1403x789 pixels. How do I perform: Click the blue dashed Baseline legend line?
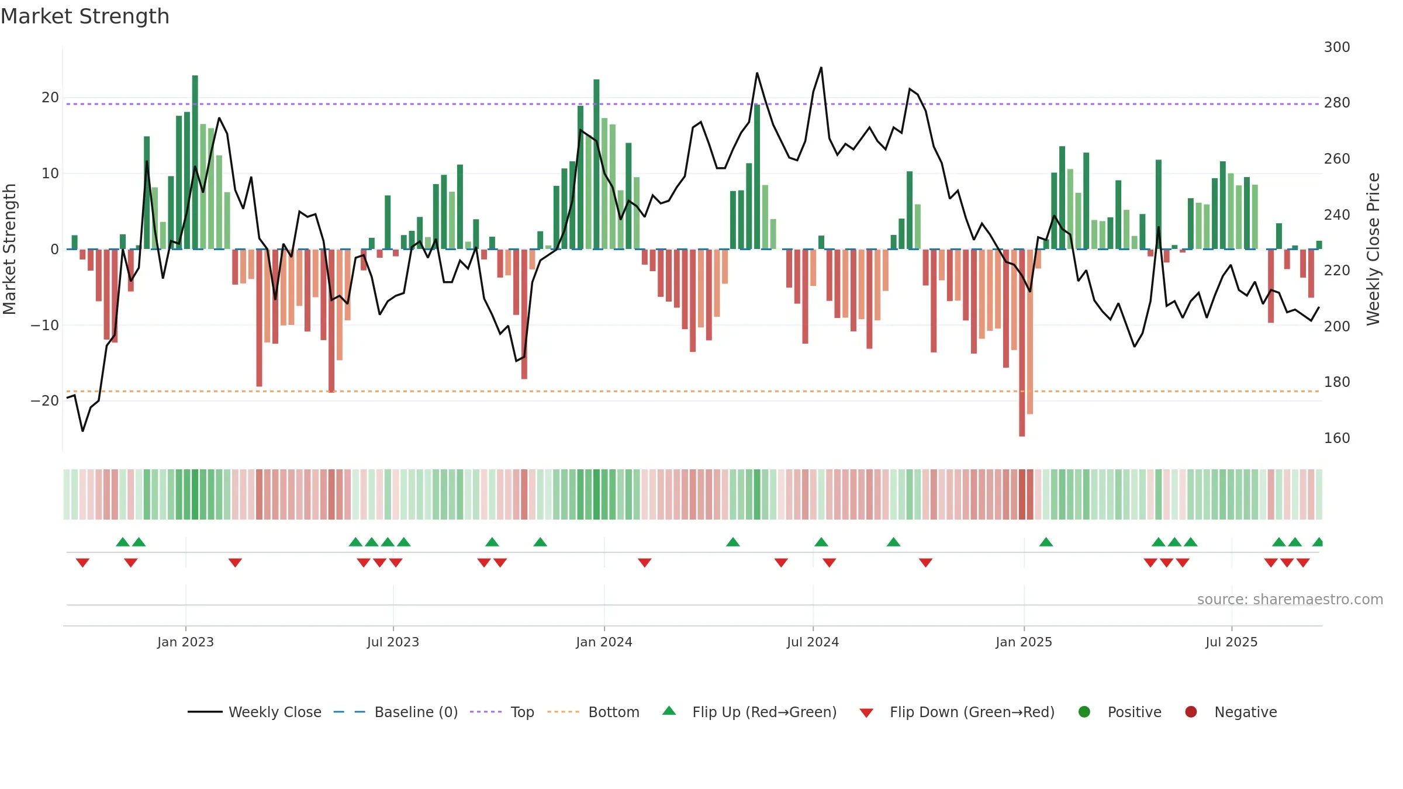coord(350,712)
